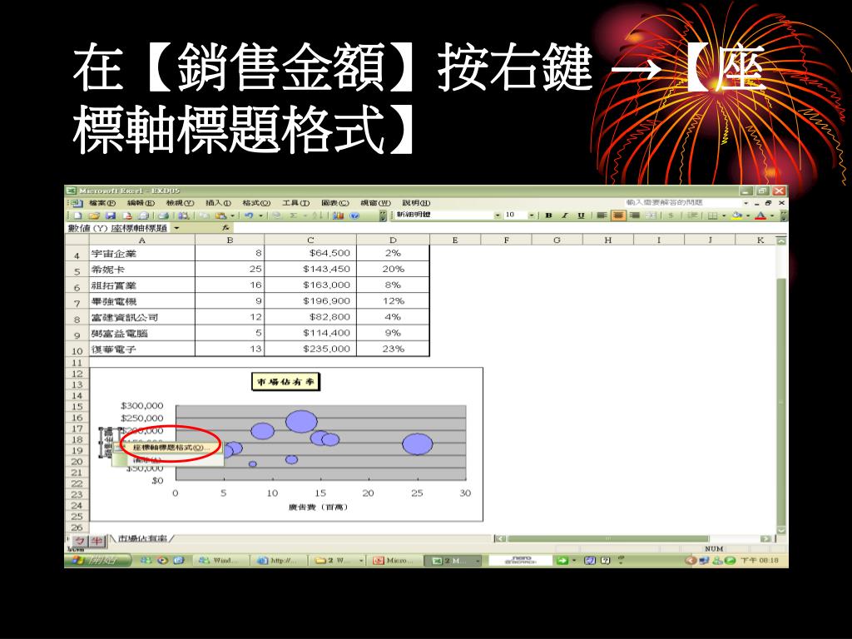The height and width of the screenshot is (639, 852).
Task: Click the fx insert function icon
Action: (x=225, y=228)
